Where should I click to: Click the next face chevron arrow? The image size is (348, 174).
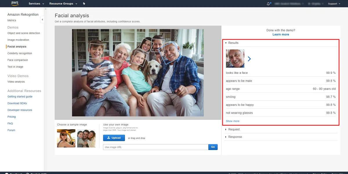click(249, 59)
